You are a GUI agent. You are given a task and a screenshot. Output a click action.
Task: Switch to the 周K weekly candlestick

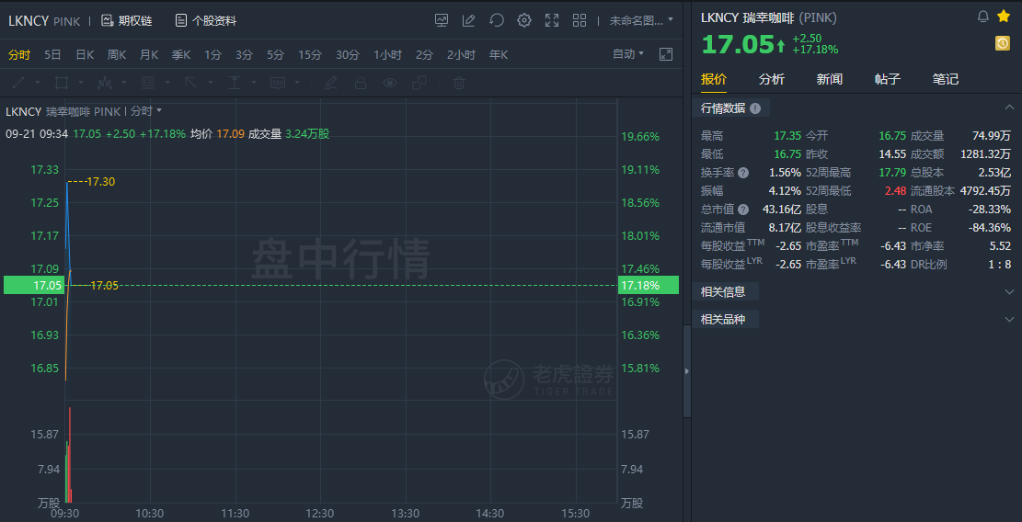click(117, 54)
